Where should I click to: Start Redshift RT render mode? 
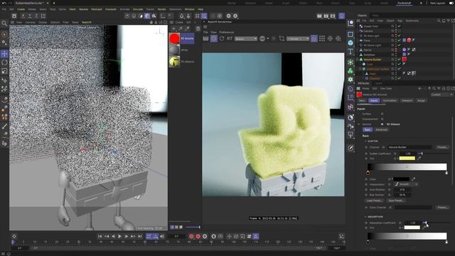[230, 38]
